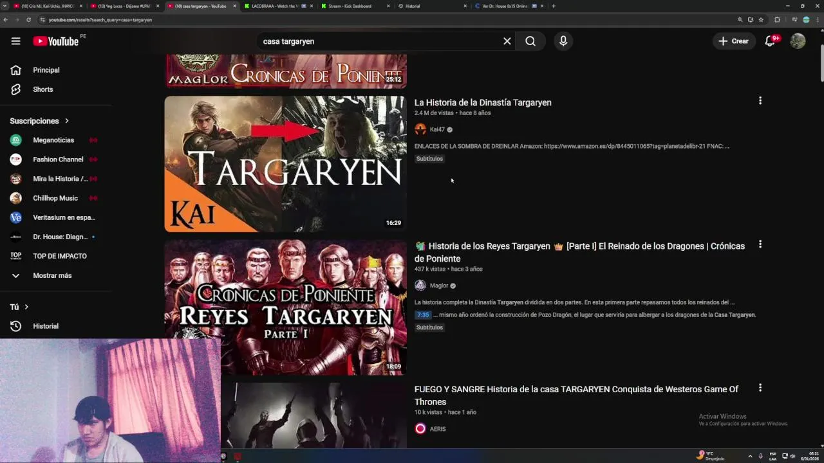The height and width of the screenshot is (463, 824).
Task: Open the Crear upload menu
Action: 734,41
